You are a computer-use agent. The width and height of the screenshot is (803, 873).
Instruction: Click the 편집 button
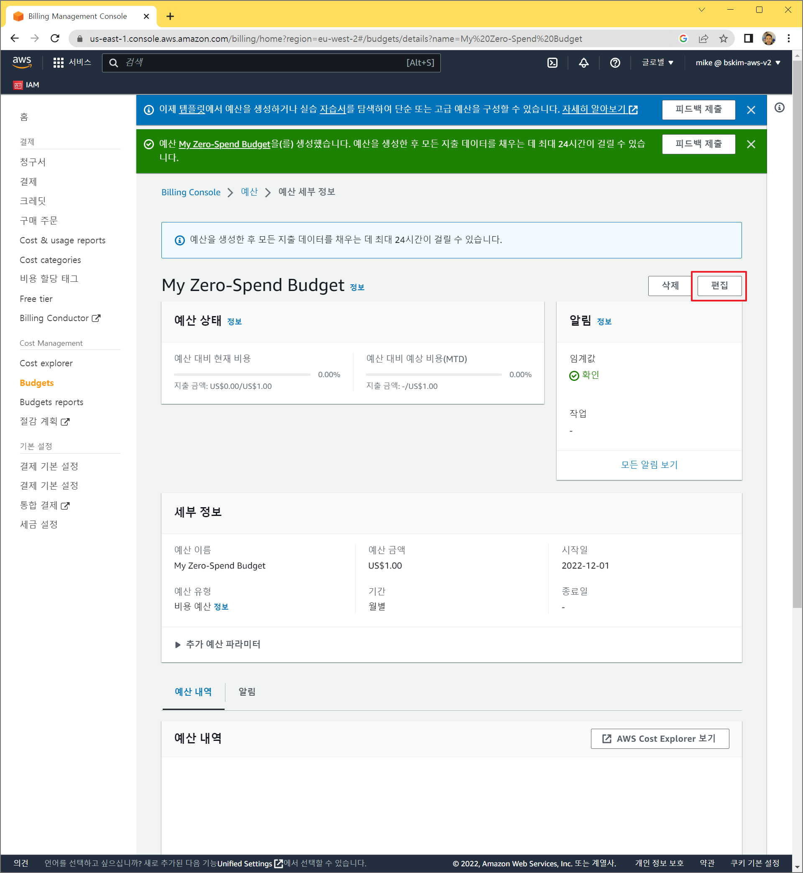[719, 286]
